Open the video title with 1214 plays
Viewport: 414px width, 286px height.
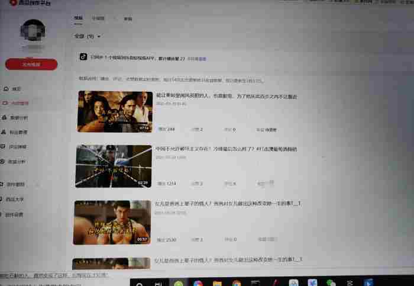point(226,149)
